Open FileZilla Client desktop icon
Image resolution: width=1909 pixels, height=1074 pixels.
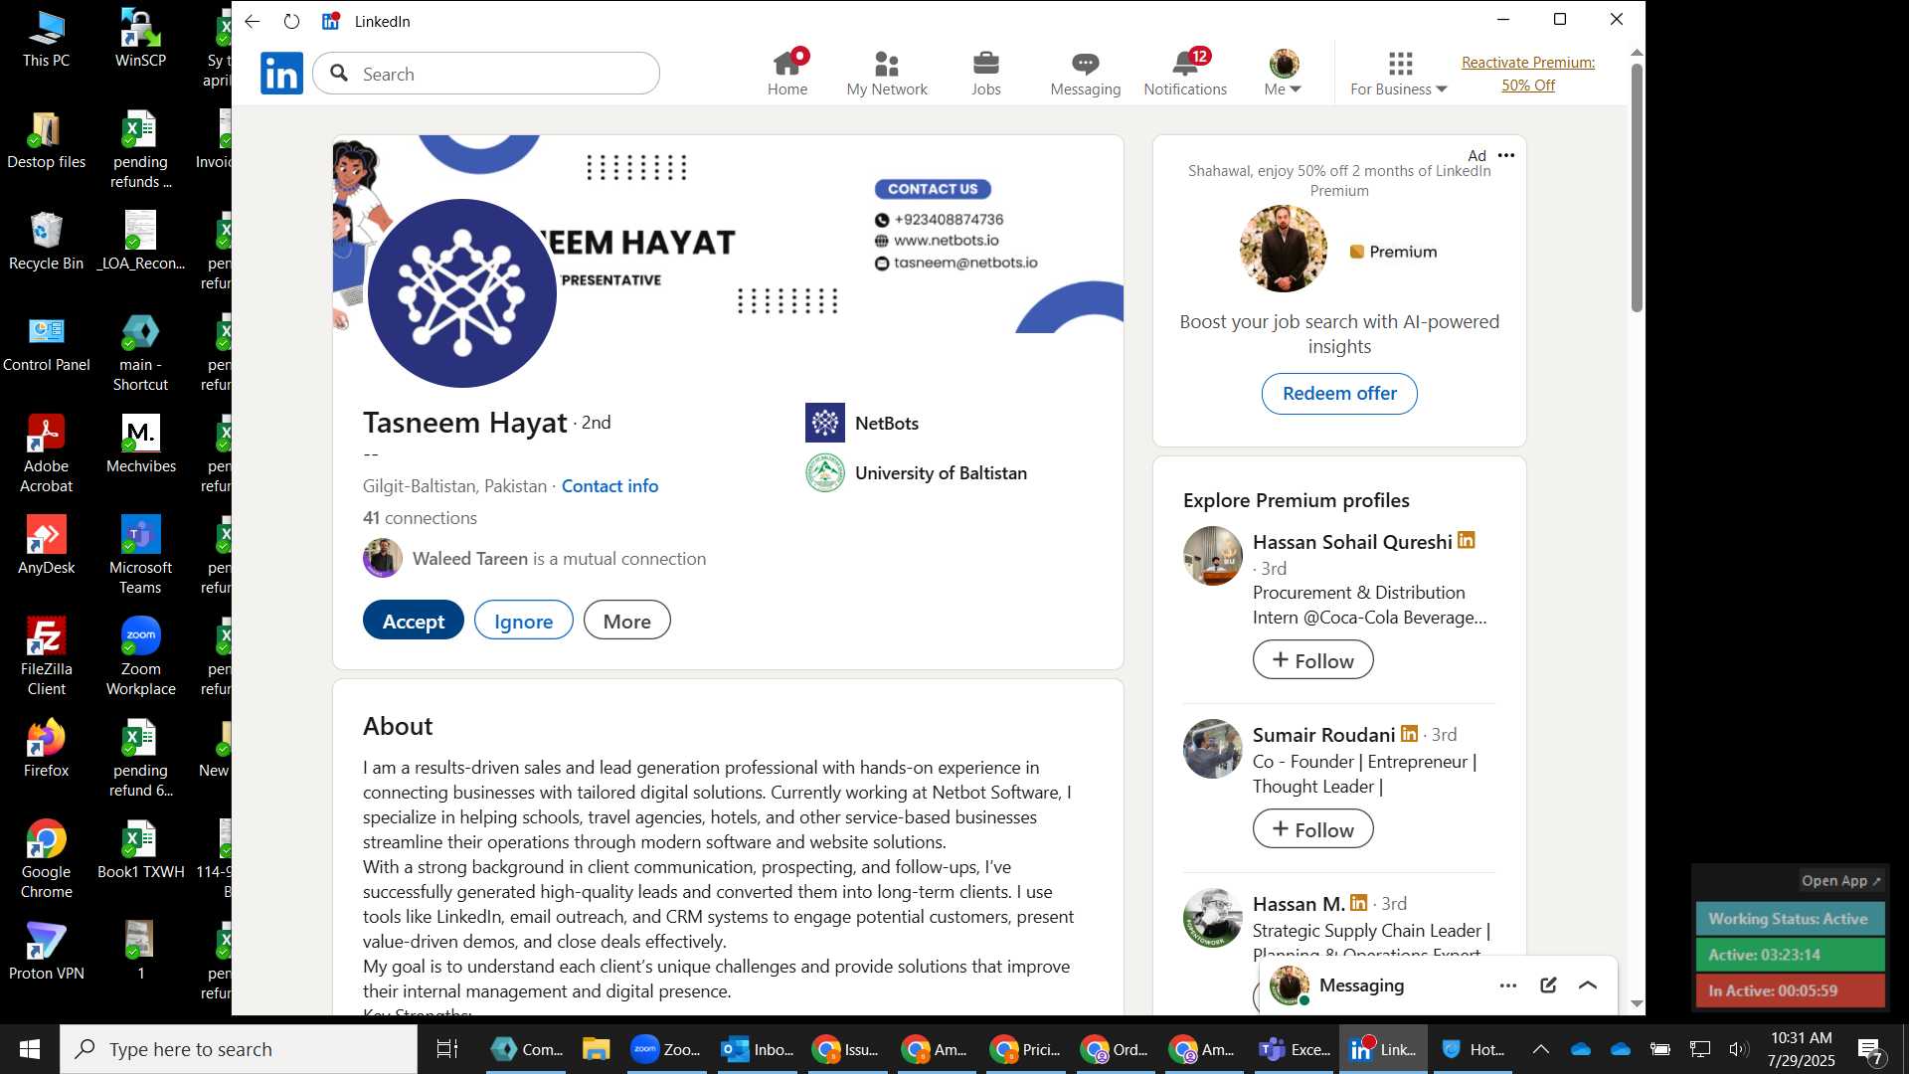click(46, 656)
